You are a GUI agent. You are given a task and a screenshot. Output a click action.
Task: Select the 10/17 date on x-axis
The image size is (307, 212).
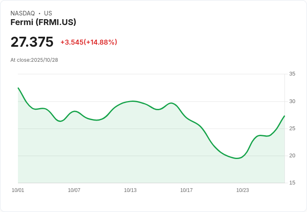tap(186, 190)
